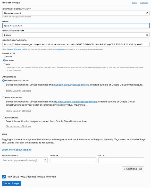Screen dimensions: 151x188
Task: Choose Paravirtualized Mode radio button
Action: coord(3,81)
